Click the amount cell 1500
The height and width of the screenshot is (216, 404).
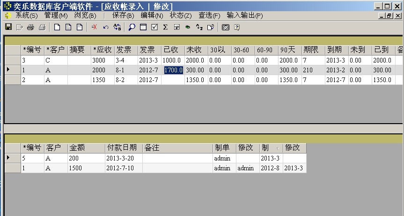tap(86, 168)
